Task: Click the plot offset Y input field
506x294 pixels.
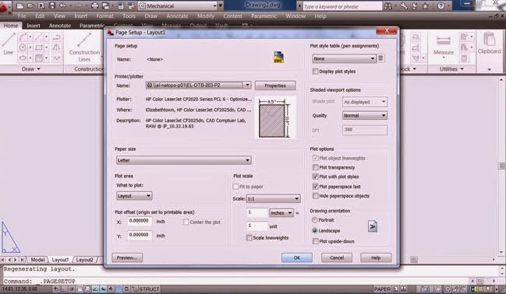Action: tap(140, 236)
